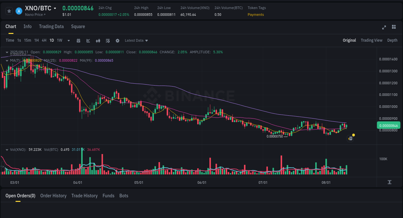Image resolution: width=403 pixels, height=218 pixels.
Task: Expand the chart to fullscreen
Action: click(384, 27)
